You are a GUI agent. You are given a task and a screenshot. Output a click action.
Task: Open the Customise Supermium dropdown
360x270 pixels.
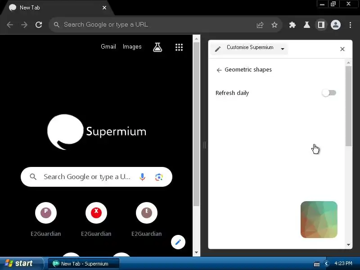point(249,48)
